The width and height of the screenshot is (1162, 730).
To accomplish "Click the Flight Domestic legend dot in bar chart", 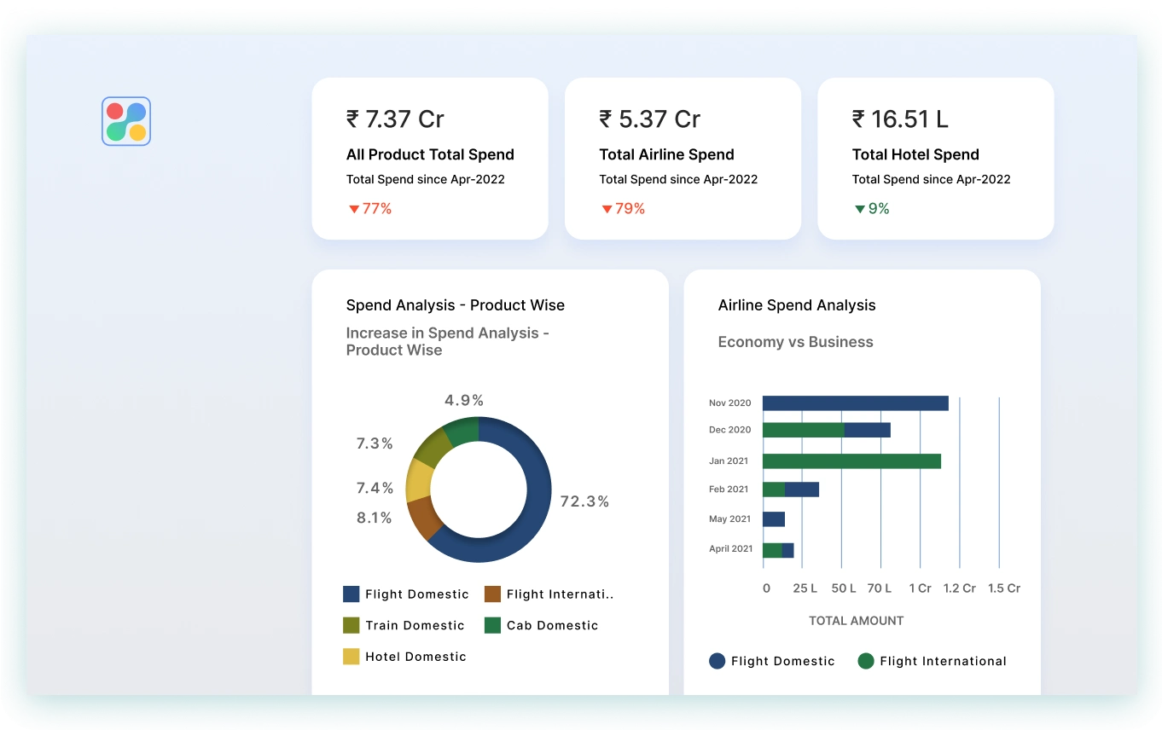I will pyautogui.click(x=718, y=661).
